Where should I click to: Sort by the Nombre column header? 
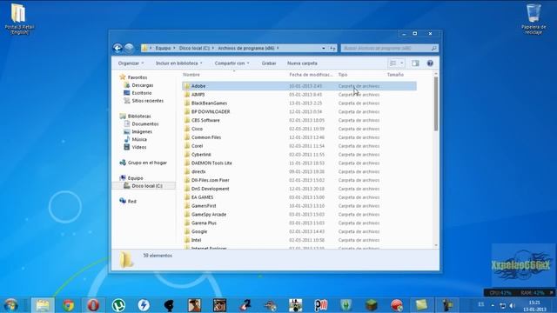(191, 75)
